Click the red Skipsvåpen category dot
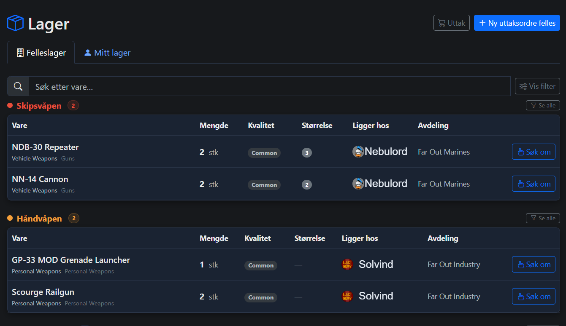Screen dimensions: 566x326 (x=10, y=106)
